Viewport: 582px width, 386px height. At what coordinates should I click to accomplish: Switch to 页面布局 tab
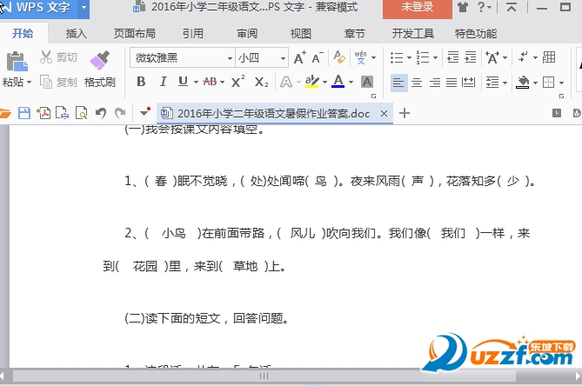tap(134, 34)
